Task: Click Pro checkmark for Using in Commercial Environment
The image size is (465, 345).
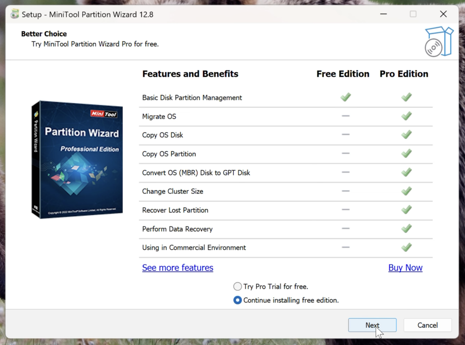Action: [406, 247]
